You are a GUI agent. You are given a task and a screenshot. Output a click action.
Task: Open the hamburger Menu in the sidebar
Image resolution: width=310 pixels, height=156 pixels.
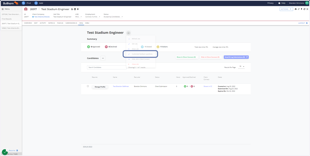tap(6, 9)
